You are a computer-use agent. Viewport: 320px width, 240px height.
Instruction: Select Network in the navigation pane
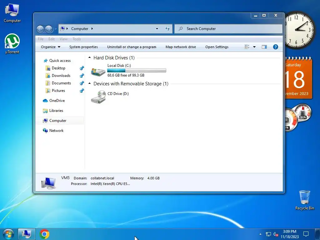pyautogui.click(x=53, y=131)
